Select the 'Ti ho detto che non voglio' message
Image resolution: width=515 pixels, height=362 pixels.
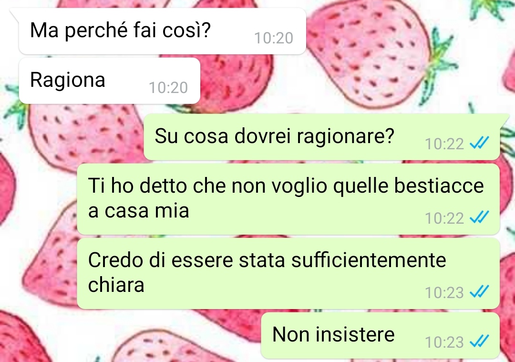pos(288,199)
